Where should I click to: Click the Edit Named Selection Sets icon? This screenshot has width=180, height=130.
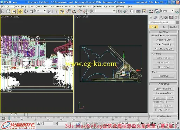pyautogui.click(x=92, y=12)
